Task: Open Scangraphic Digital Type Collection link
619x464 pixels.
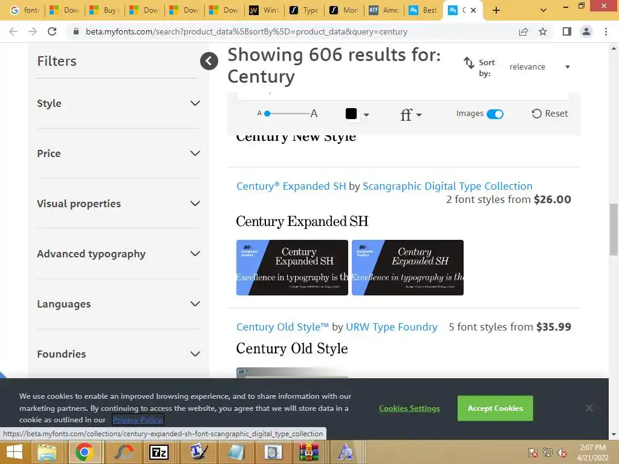Action: [447, 186]
